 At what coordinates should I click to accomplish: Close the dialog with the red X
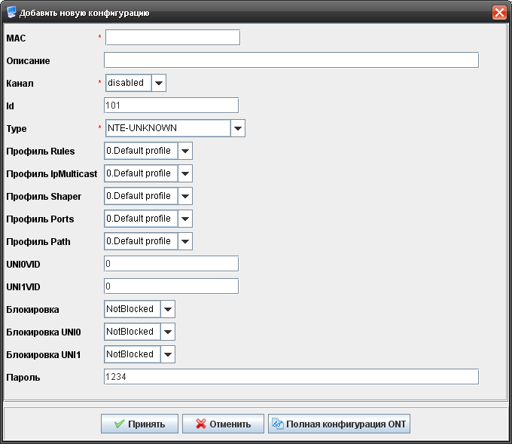[499, 13]
